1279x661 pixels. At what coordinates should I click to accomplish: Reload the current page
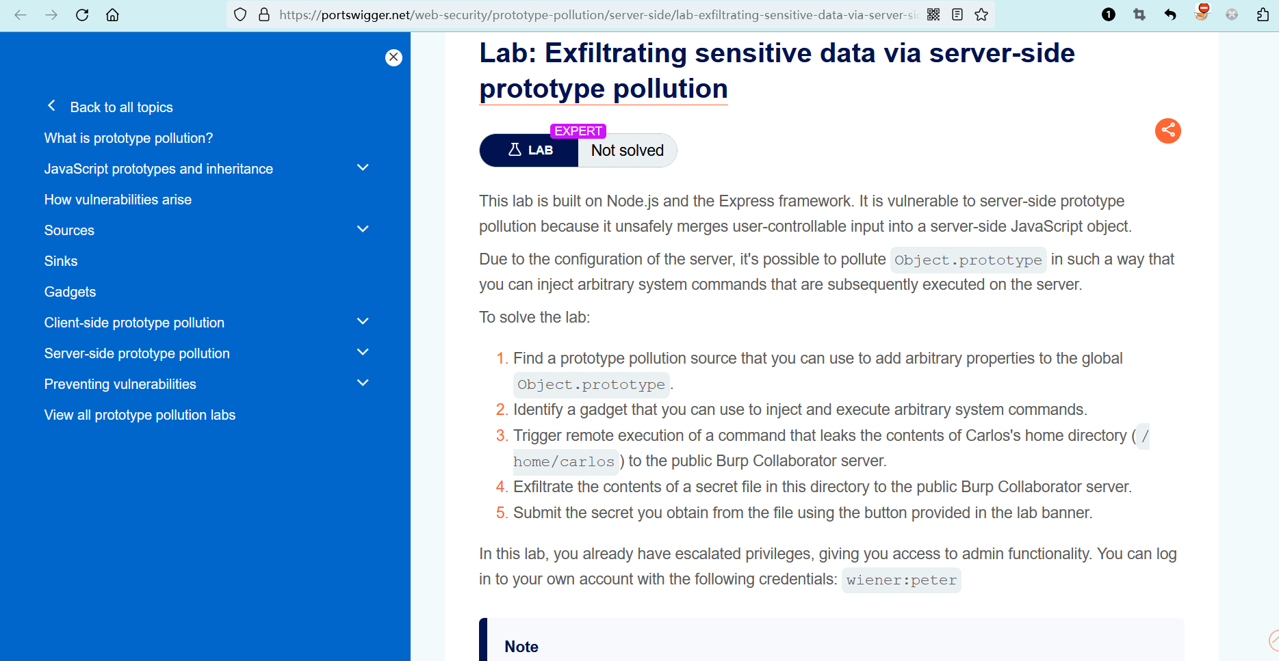82,15
